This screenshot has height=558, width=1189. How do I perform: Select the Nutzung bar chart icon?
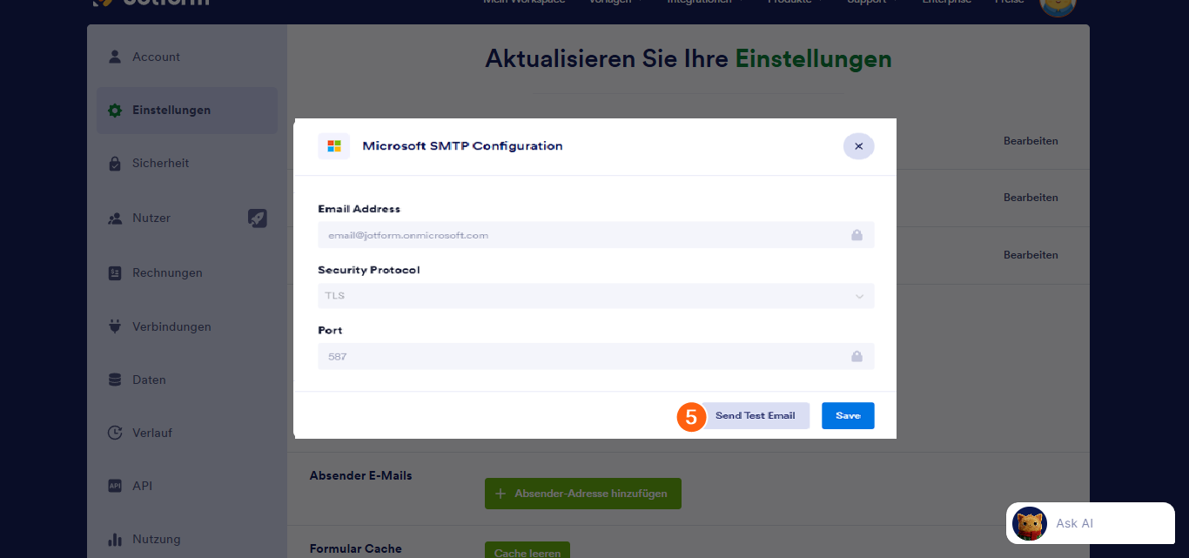tap(114, 539)
